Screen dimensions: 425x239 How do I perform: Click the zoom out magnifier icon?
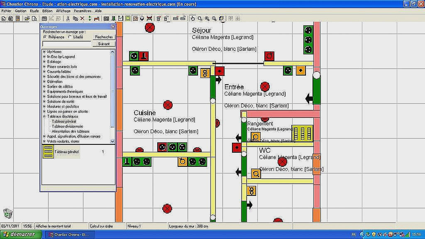(214, 18)
